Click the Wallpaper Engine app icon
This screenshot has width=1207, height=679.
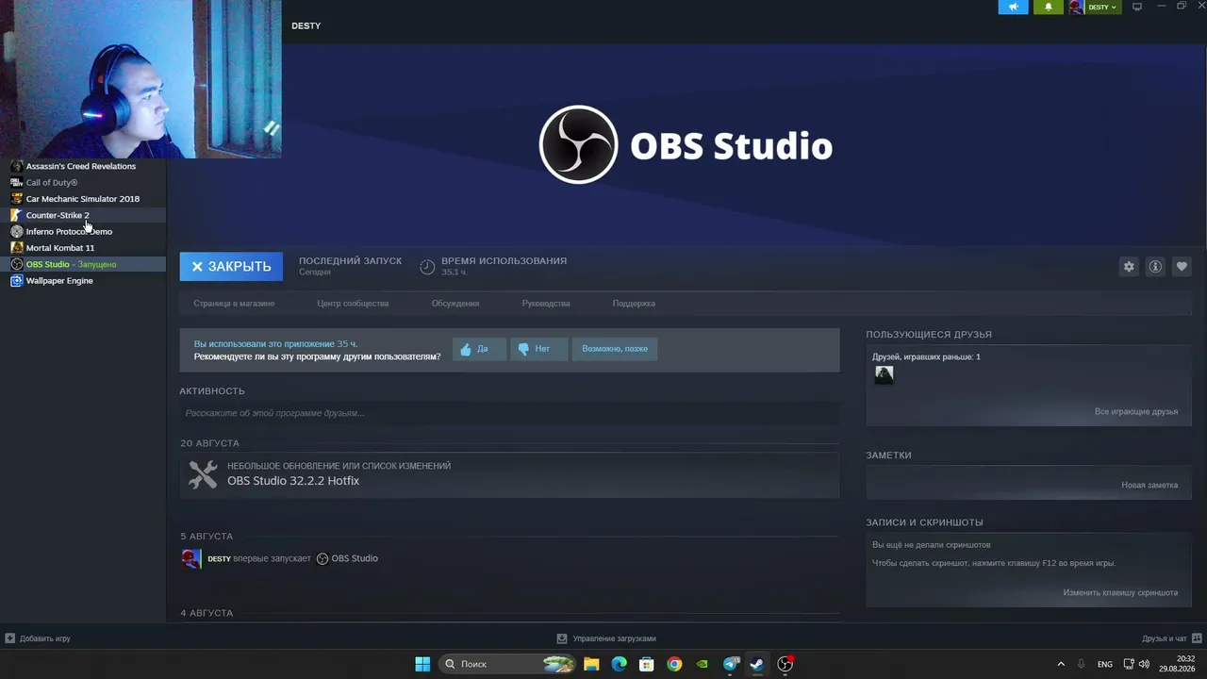click(17, 281)
